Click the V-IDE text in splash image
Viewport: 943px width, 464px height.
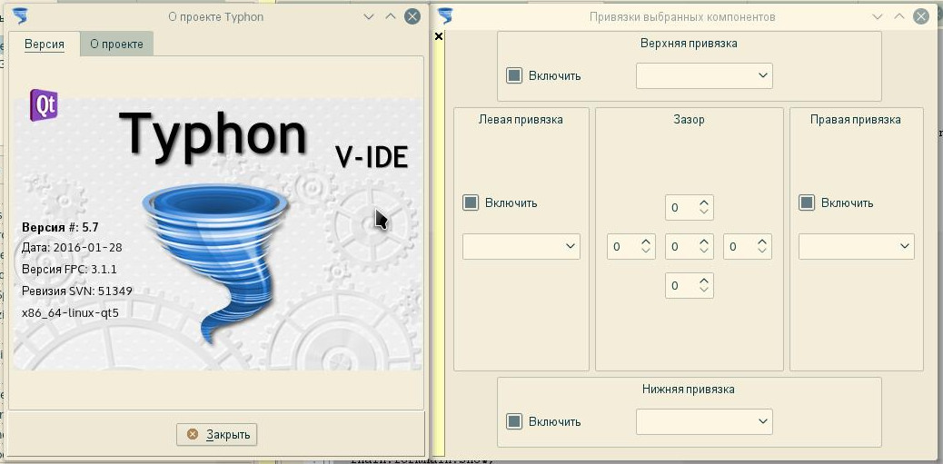pos(372,157)
